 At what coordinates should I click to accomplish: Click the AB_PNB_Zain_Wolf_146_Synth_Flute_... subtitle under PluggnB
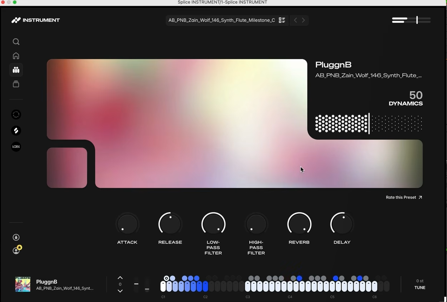pos(368,75)
